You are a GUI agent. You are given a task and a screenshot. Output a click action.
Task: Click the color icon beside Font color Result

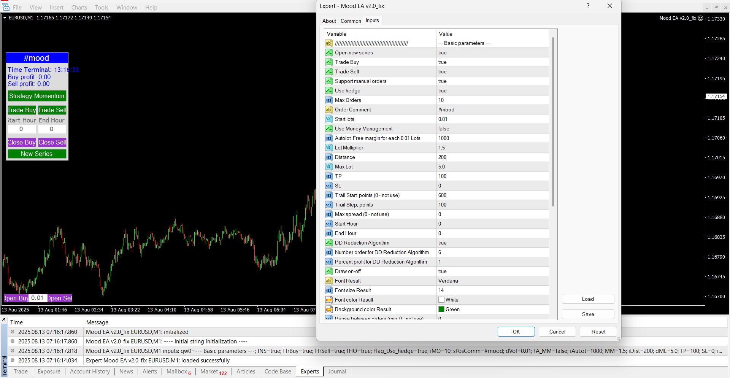(x=329, y=300)
